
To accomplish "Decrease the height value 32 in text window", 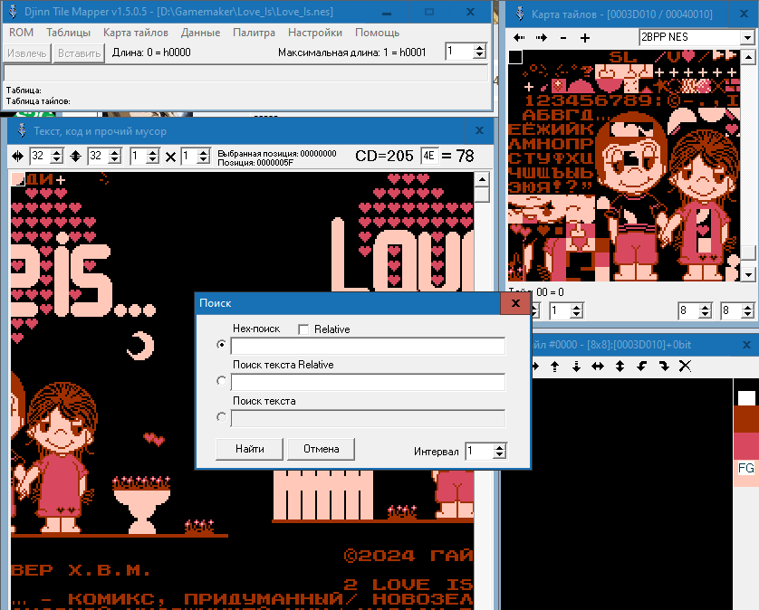I will (115, 160).
